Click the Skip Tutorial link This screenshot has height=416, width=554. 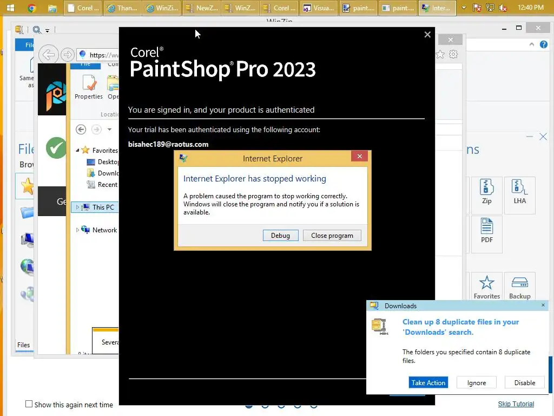click(x=516, y=404)
